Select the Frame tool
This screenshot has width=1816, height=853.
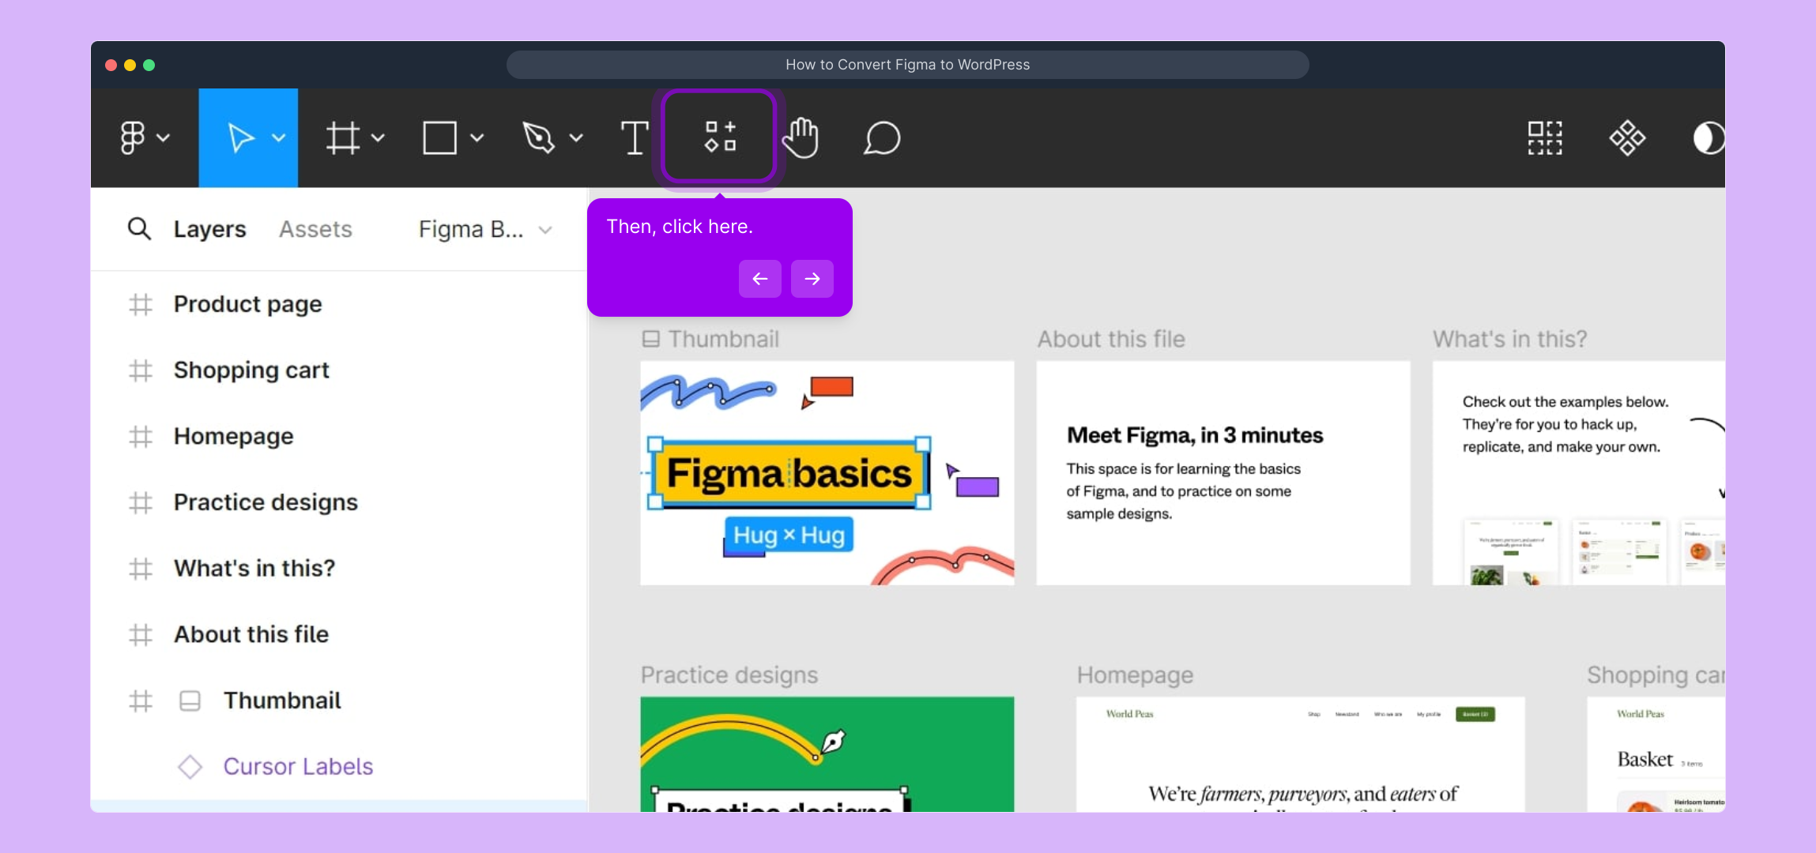click(x=343, y=137)
